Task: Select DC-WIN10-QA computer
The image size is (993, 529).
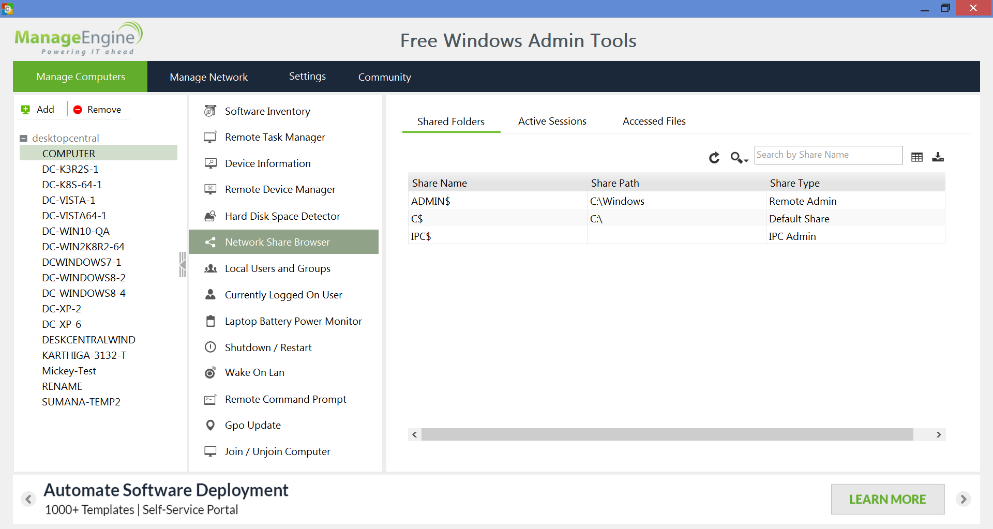Action: (x=76, y=231)
